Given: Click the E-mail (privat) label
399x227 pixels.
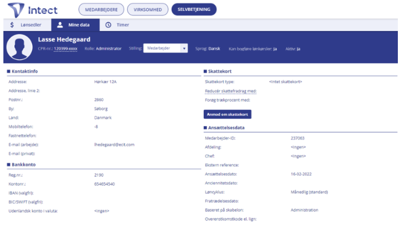Looking at the screenshot, I should point(22,154).
